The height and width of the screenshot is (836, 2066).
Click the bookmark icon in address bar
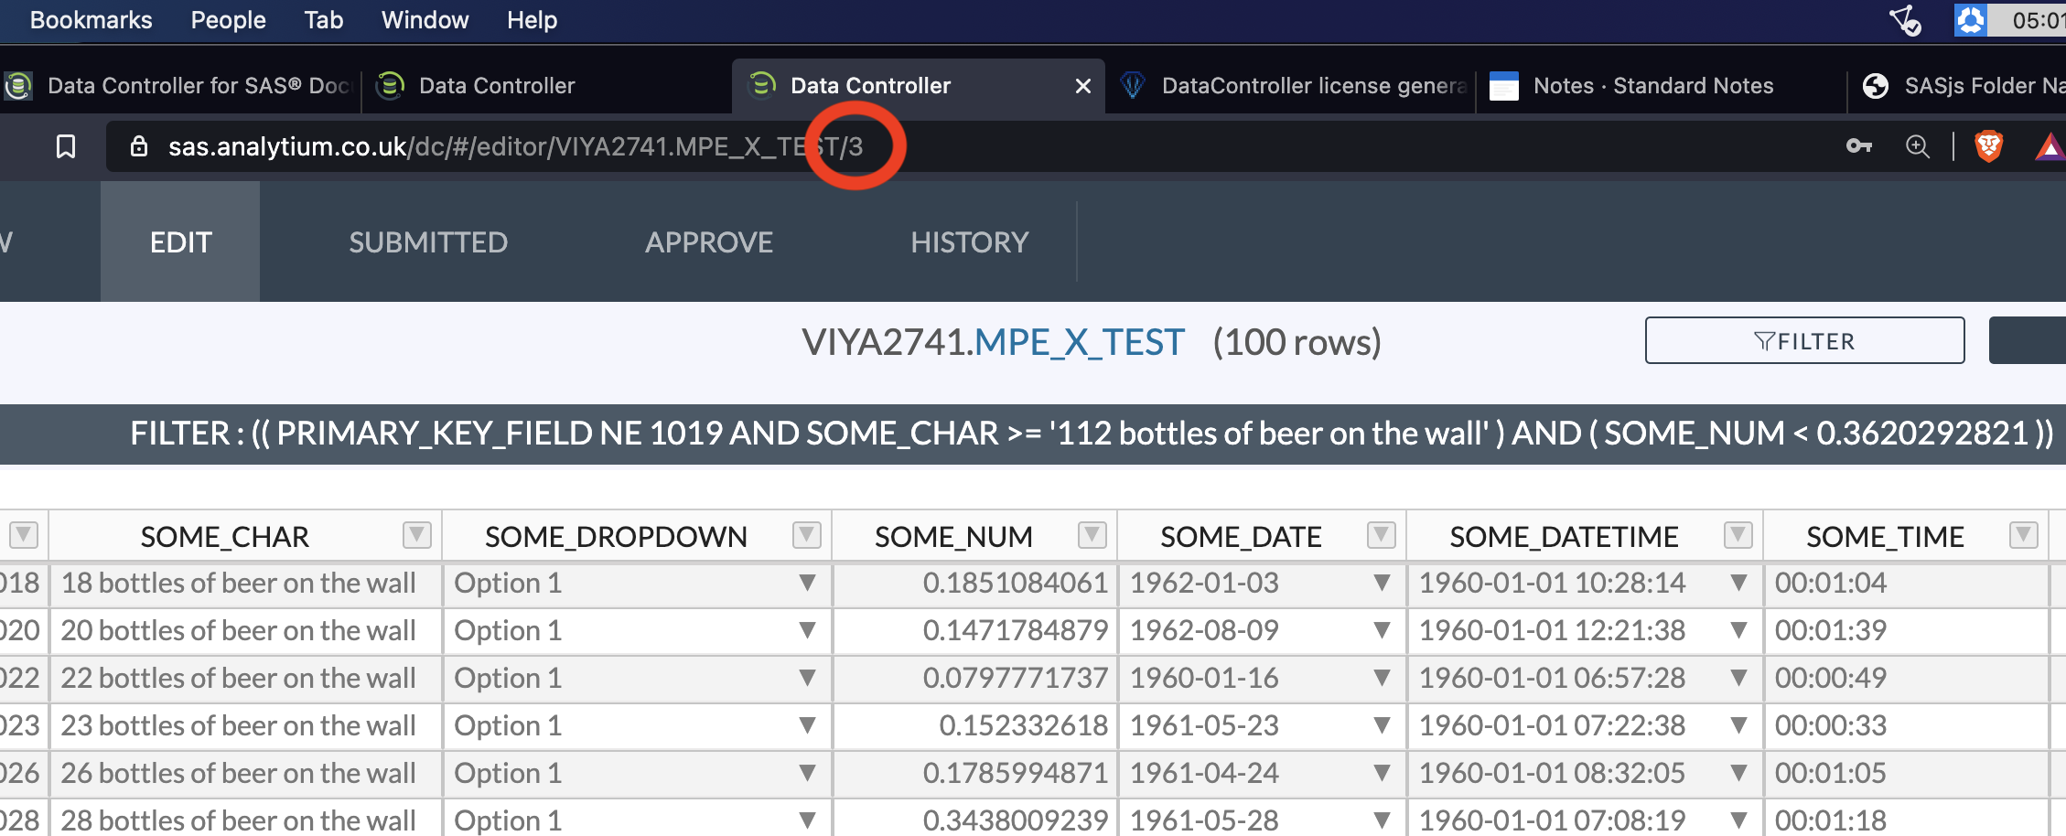[x=66, y=146]
